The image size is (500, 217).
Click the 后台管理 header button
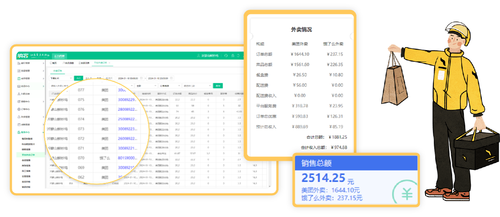point(59,56)
